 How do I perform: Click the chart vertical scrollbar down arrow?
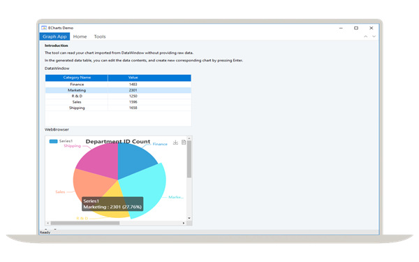[189, 218]
